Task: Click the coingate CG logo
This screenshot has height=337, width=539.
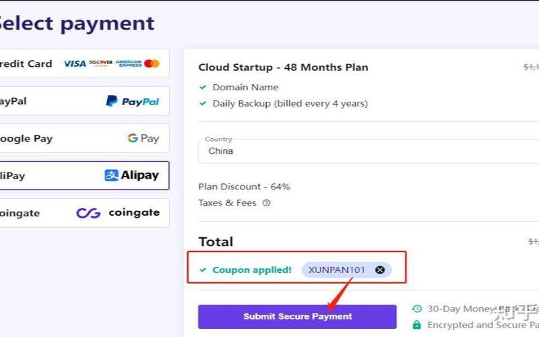Action: [x=88, y=213]
